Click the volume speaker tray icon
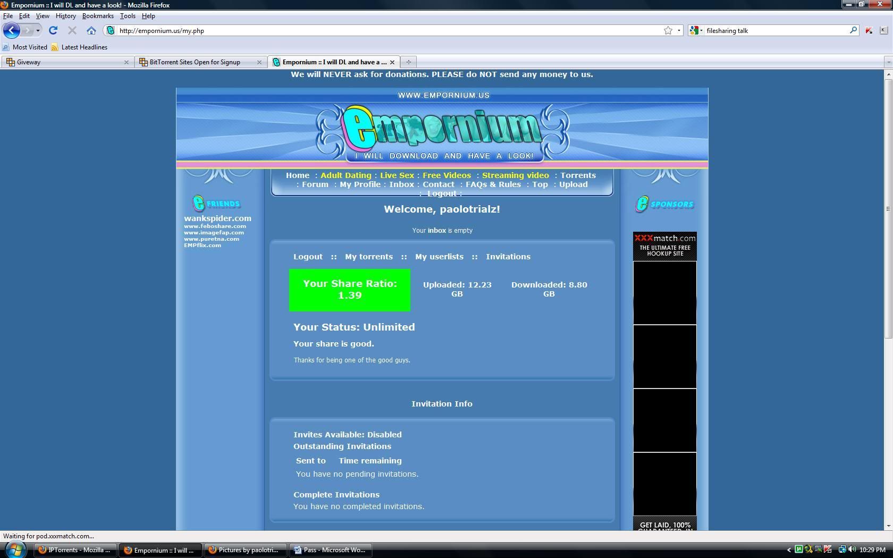 pos(852,549)
